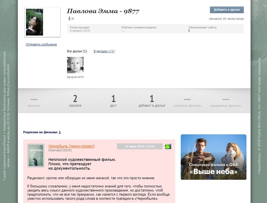Viewport: 267px width, 203px height.
Task: Click the Добавить в друзья button
Action: click(227, 10)
